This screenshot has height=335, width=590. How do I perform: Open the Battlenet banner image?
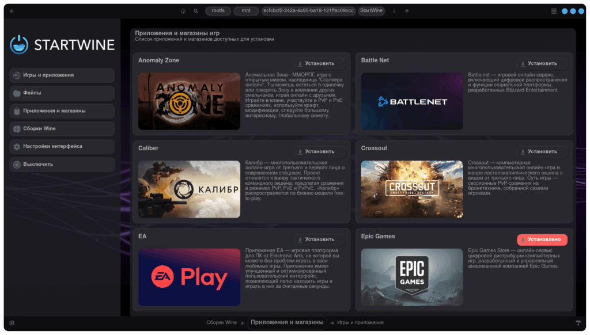click(412, 101)
